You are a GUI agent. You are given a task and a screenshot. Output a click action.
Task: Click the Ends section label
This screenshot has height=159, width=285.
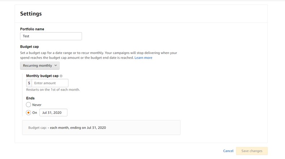tap(30, 98)
